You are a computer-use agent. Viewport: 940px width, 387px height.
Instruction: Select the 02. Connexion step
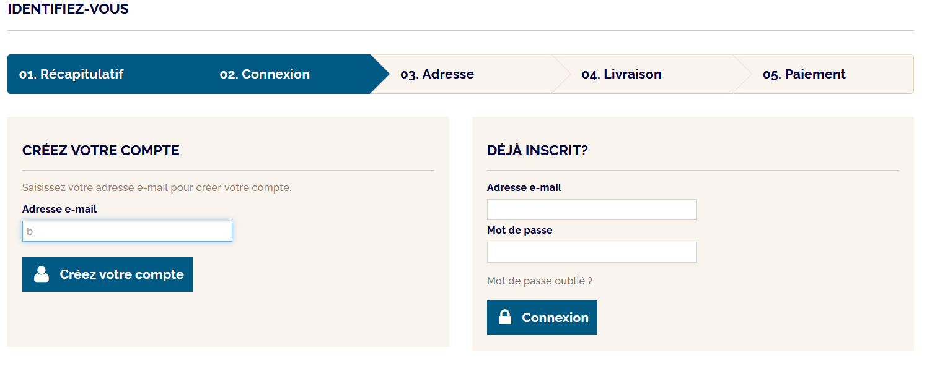pyautogui.click(x=265, y=74)
